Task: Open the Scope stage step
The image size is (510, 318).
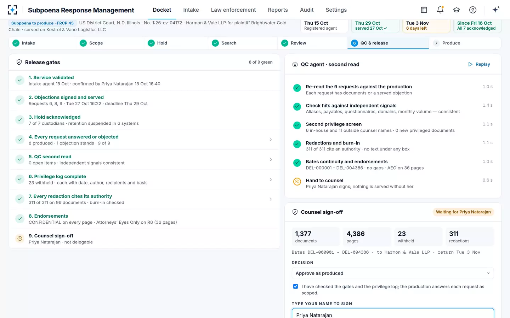Action: [x=110, y=43]
